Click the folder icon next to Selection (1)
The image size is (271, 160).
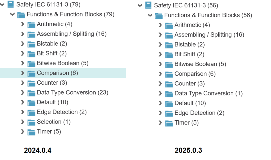pyautogui.click(x=31, y=122)
